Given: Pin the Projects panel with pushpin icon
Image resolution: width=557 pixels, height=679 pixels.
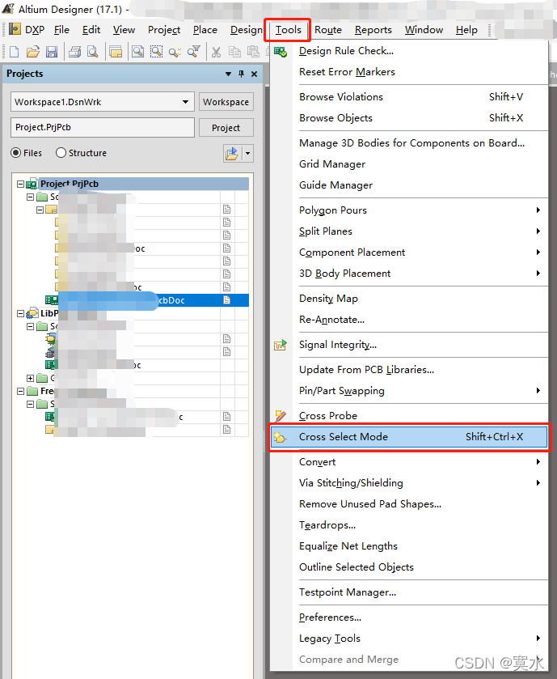Looking at the screenshot, I should pyautogui.click(x=241, y=74).
